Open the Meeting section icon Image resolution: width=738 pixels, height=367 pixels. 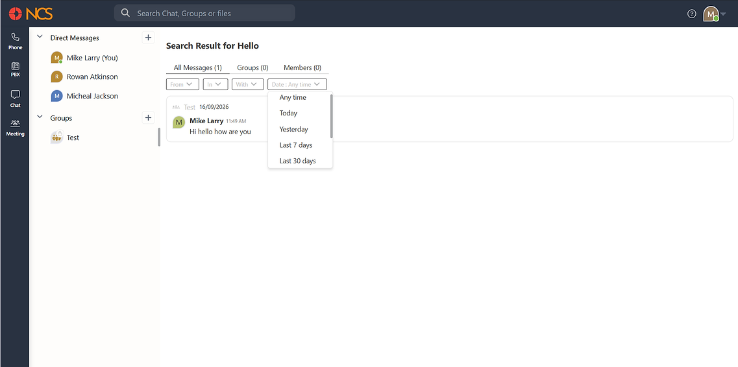point(15,127)
